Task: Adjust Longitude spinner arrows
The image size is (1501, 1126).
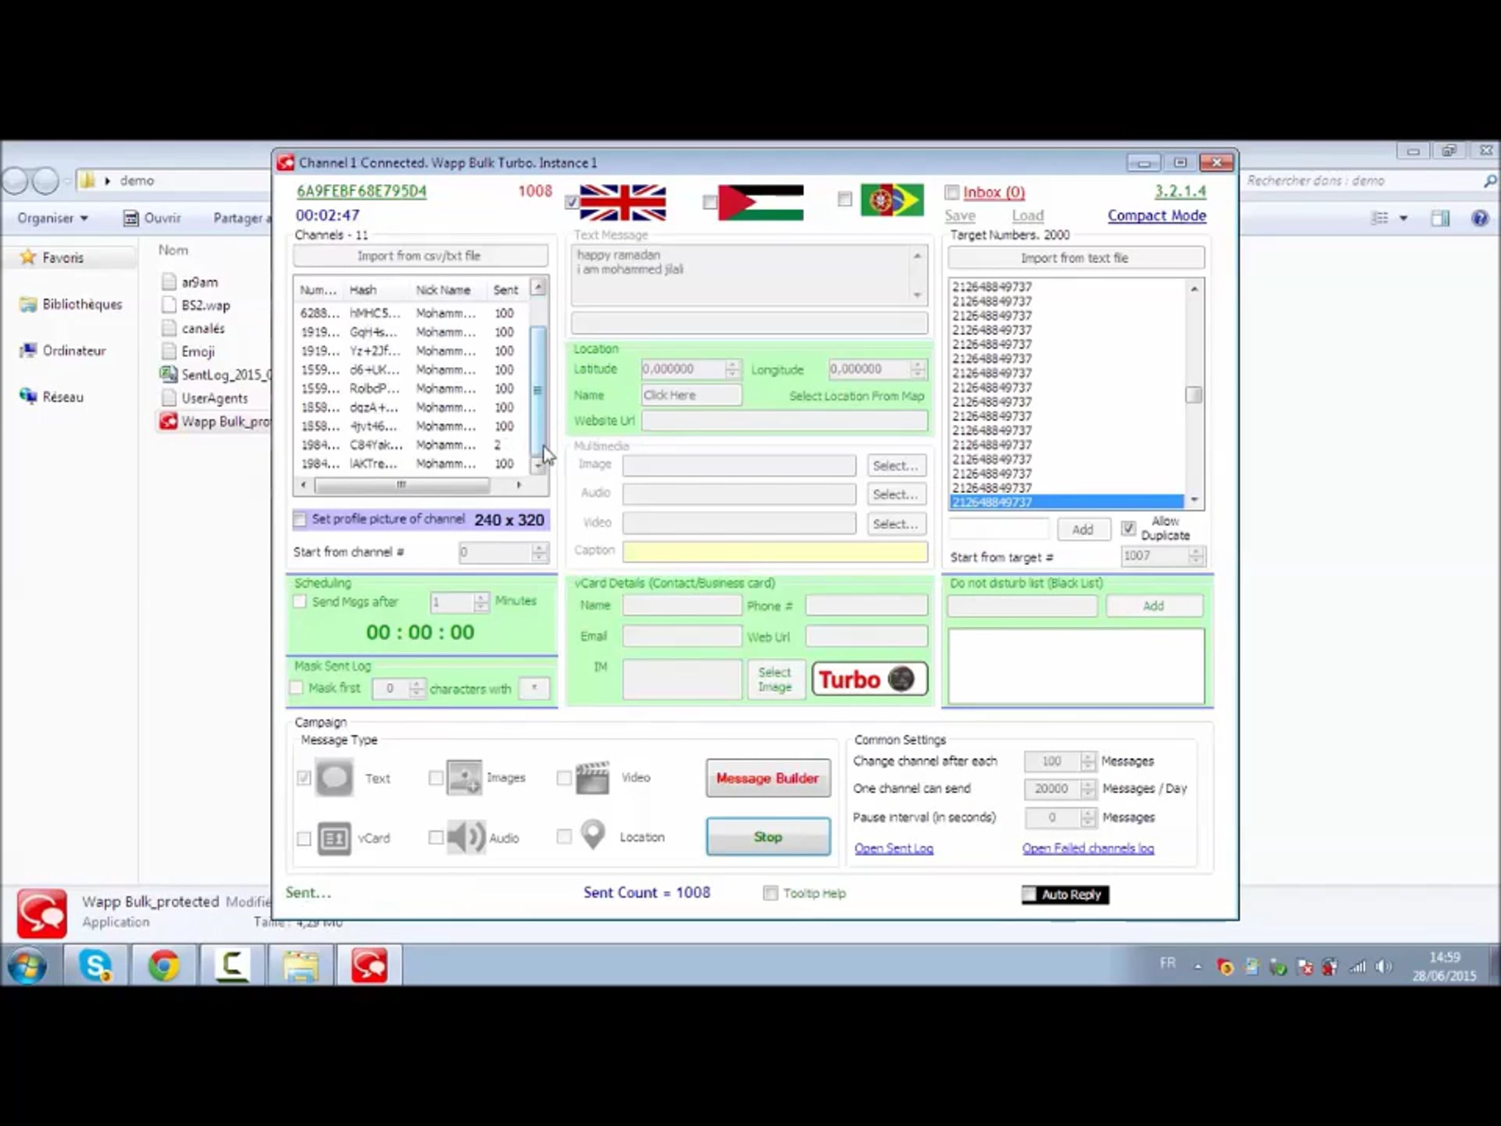Action: [917, 369]
